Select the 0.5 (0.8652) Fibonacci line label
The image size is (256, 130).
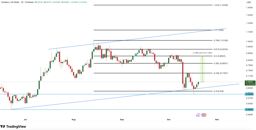click(x=220, y=56)
